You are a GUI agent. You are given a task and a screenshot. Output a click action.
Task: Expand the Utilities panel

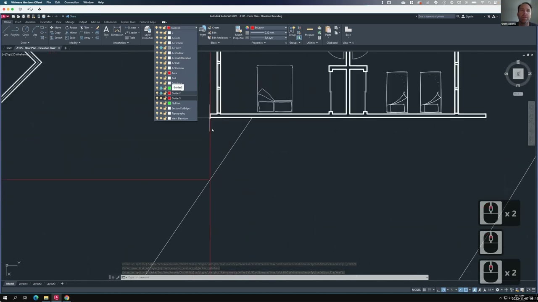click(x=312, y=43)
